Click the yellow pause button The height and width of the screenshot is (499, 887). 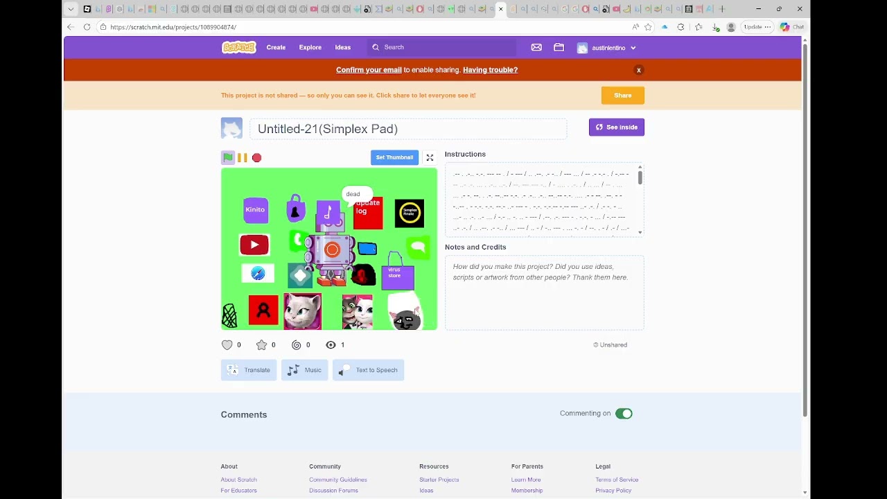(x=242, y=157)
